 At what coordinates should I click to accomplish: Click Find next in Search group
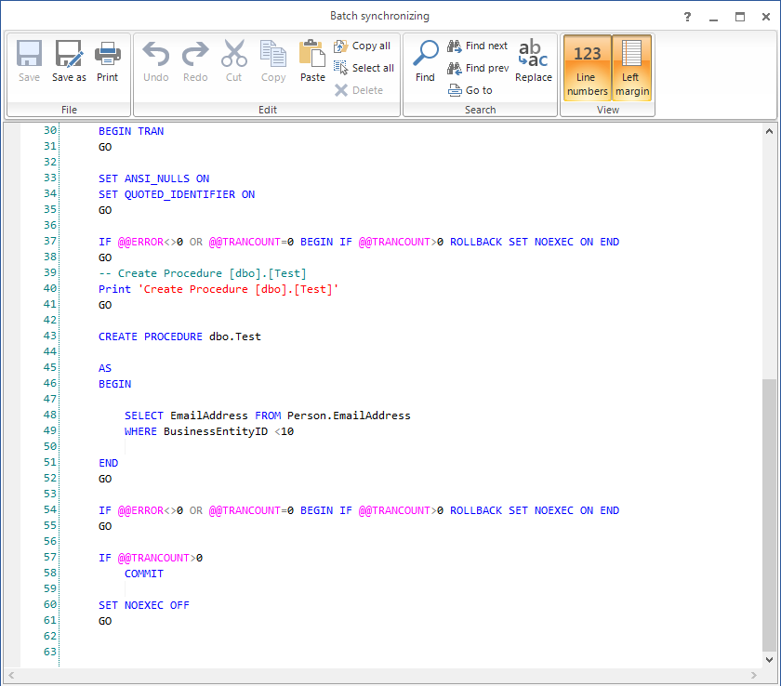477,46
